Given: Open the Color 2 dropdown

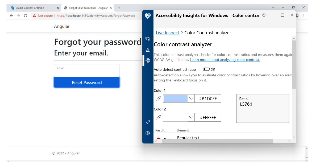Looking at the screenshot, I should point(191,117).
